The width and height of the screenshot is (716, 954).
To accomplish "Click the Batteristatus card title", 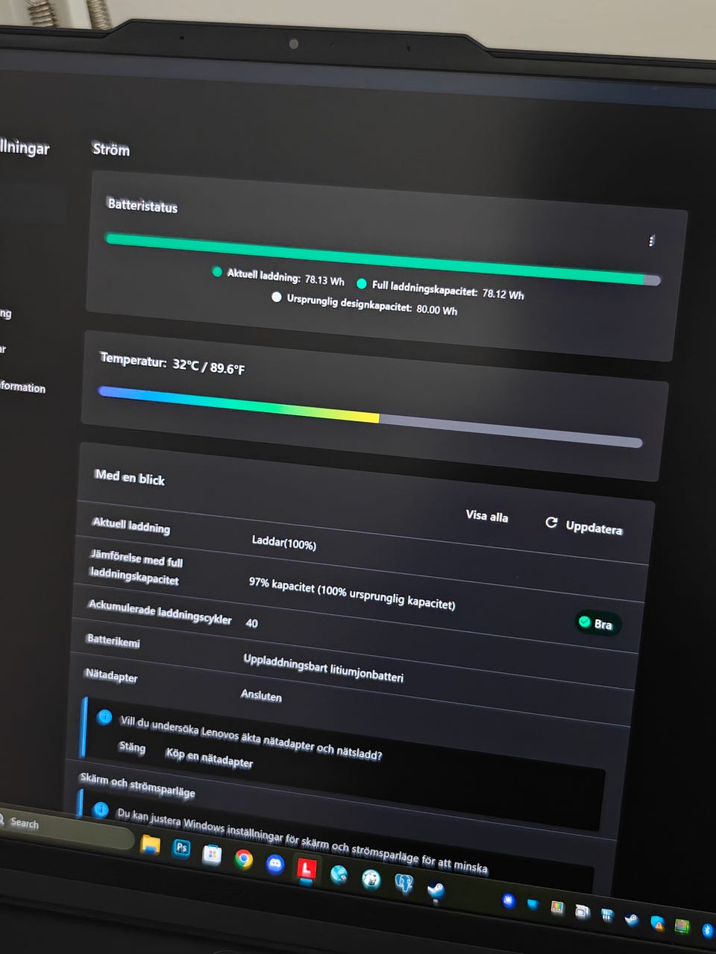I will 142,206.
